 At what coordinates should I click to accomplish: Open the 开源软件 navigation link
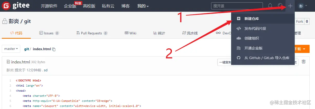(x=49, y=6)
